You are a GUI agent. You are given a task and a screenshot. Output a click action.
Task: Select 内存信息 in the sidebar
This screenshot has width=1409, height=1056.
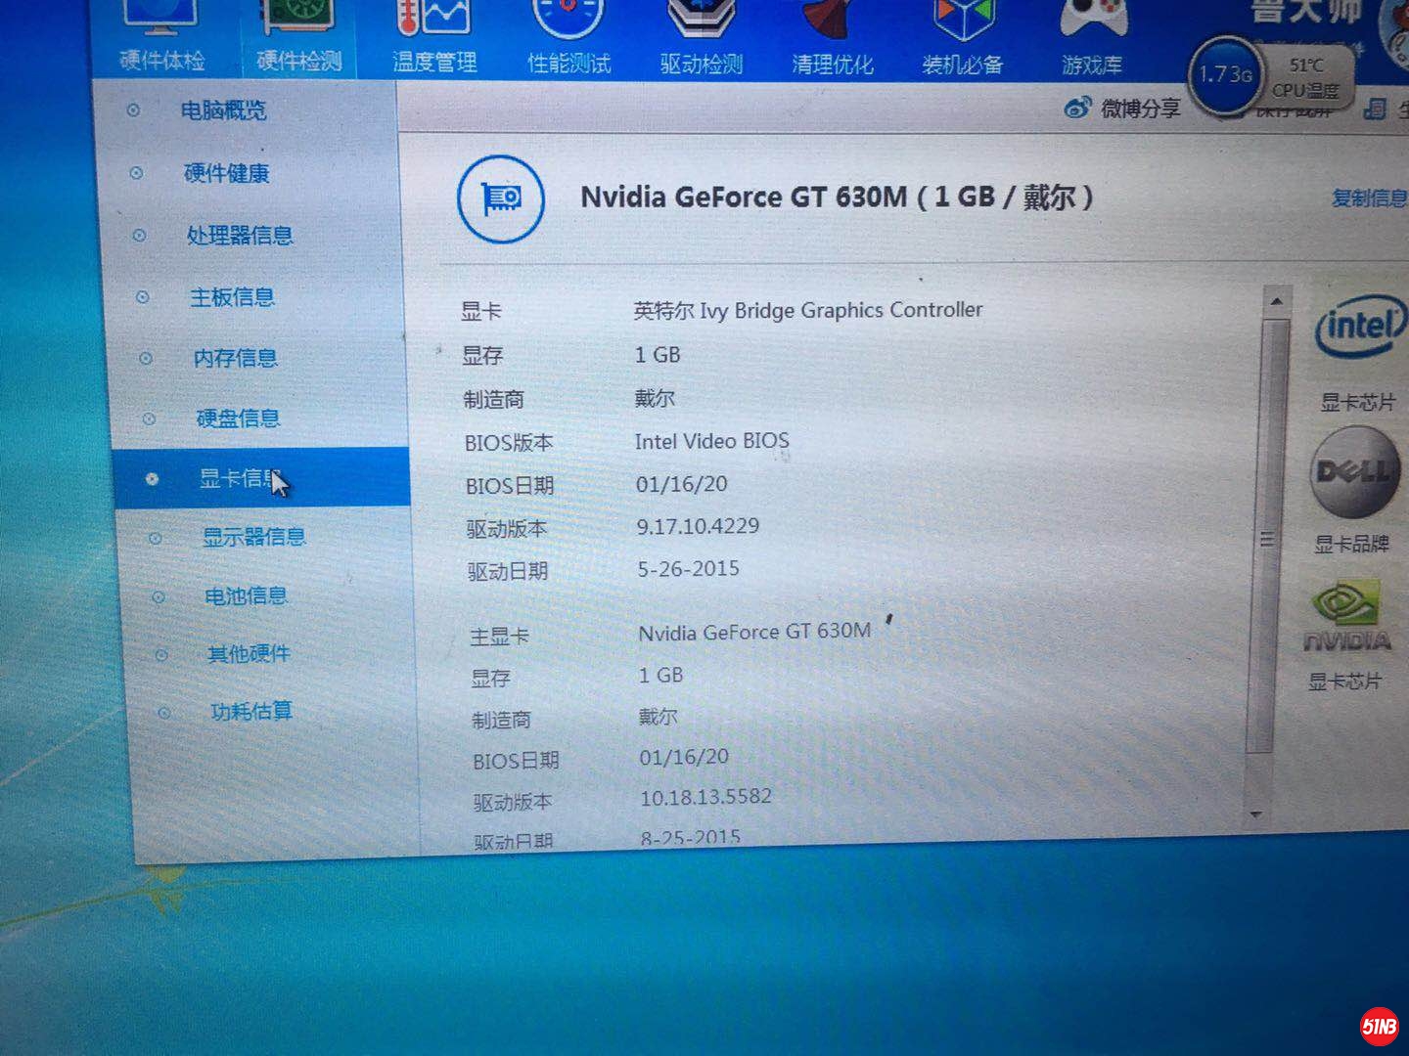(x=235, y=358)
